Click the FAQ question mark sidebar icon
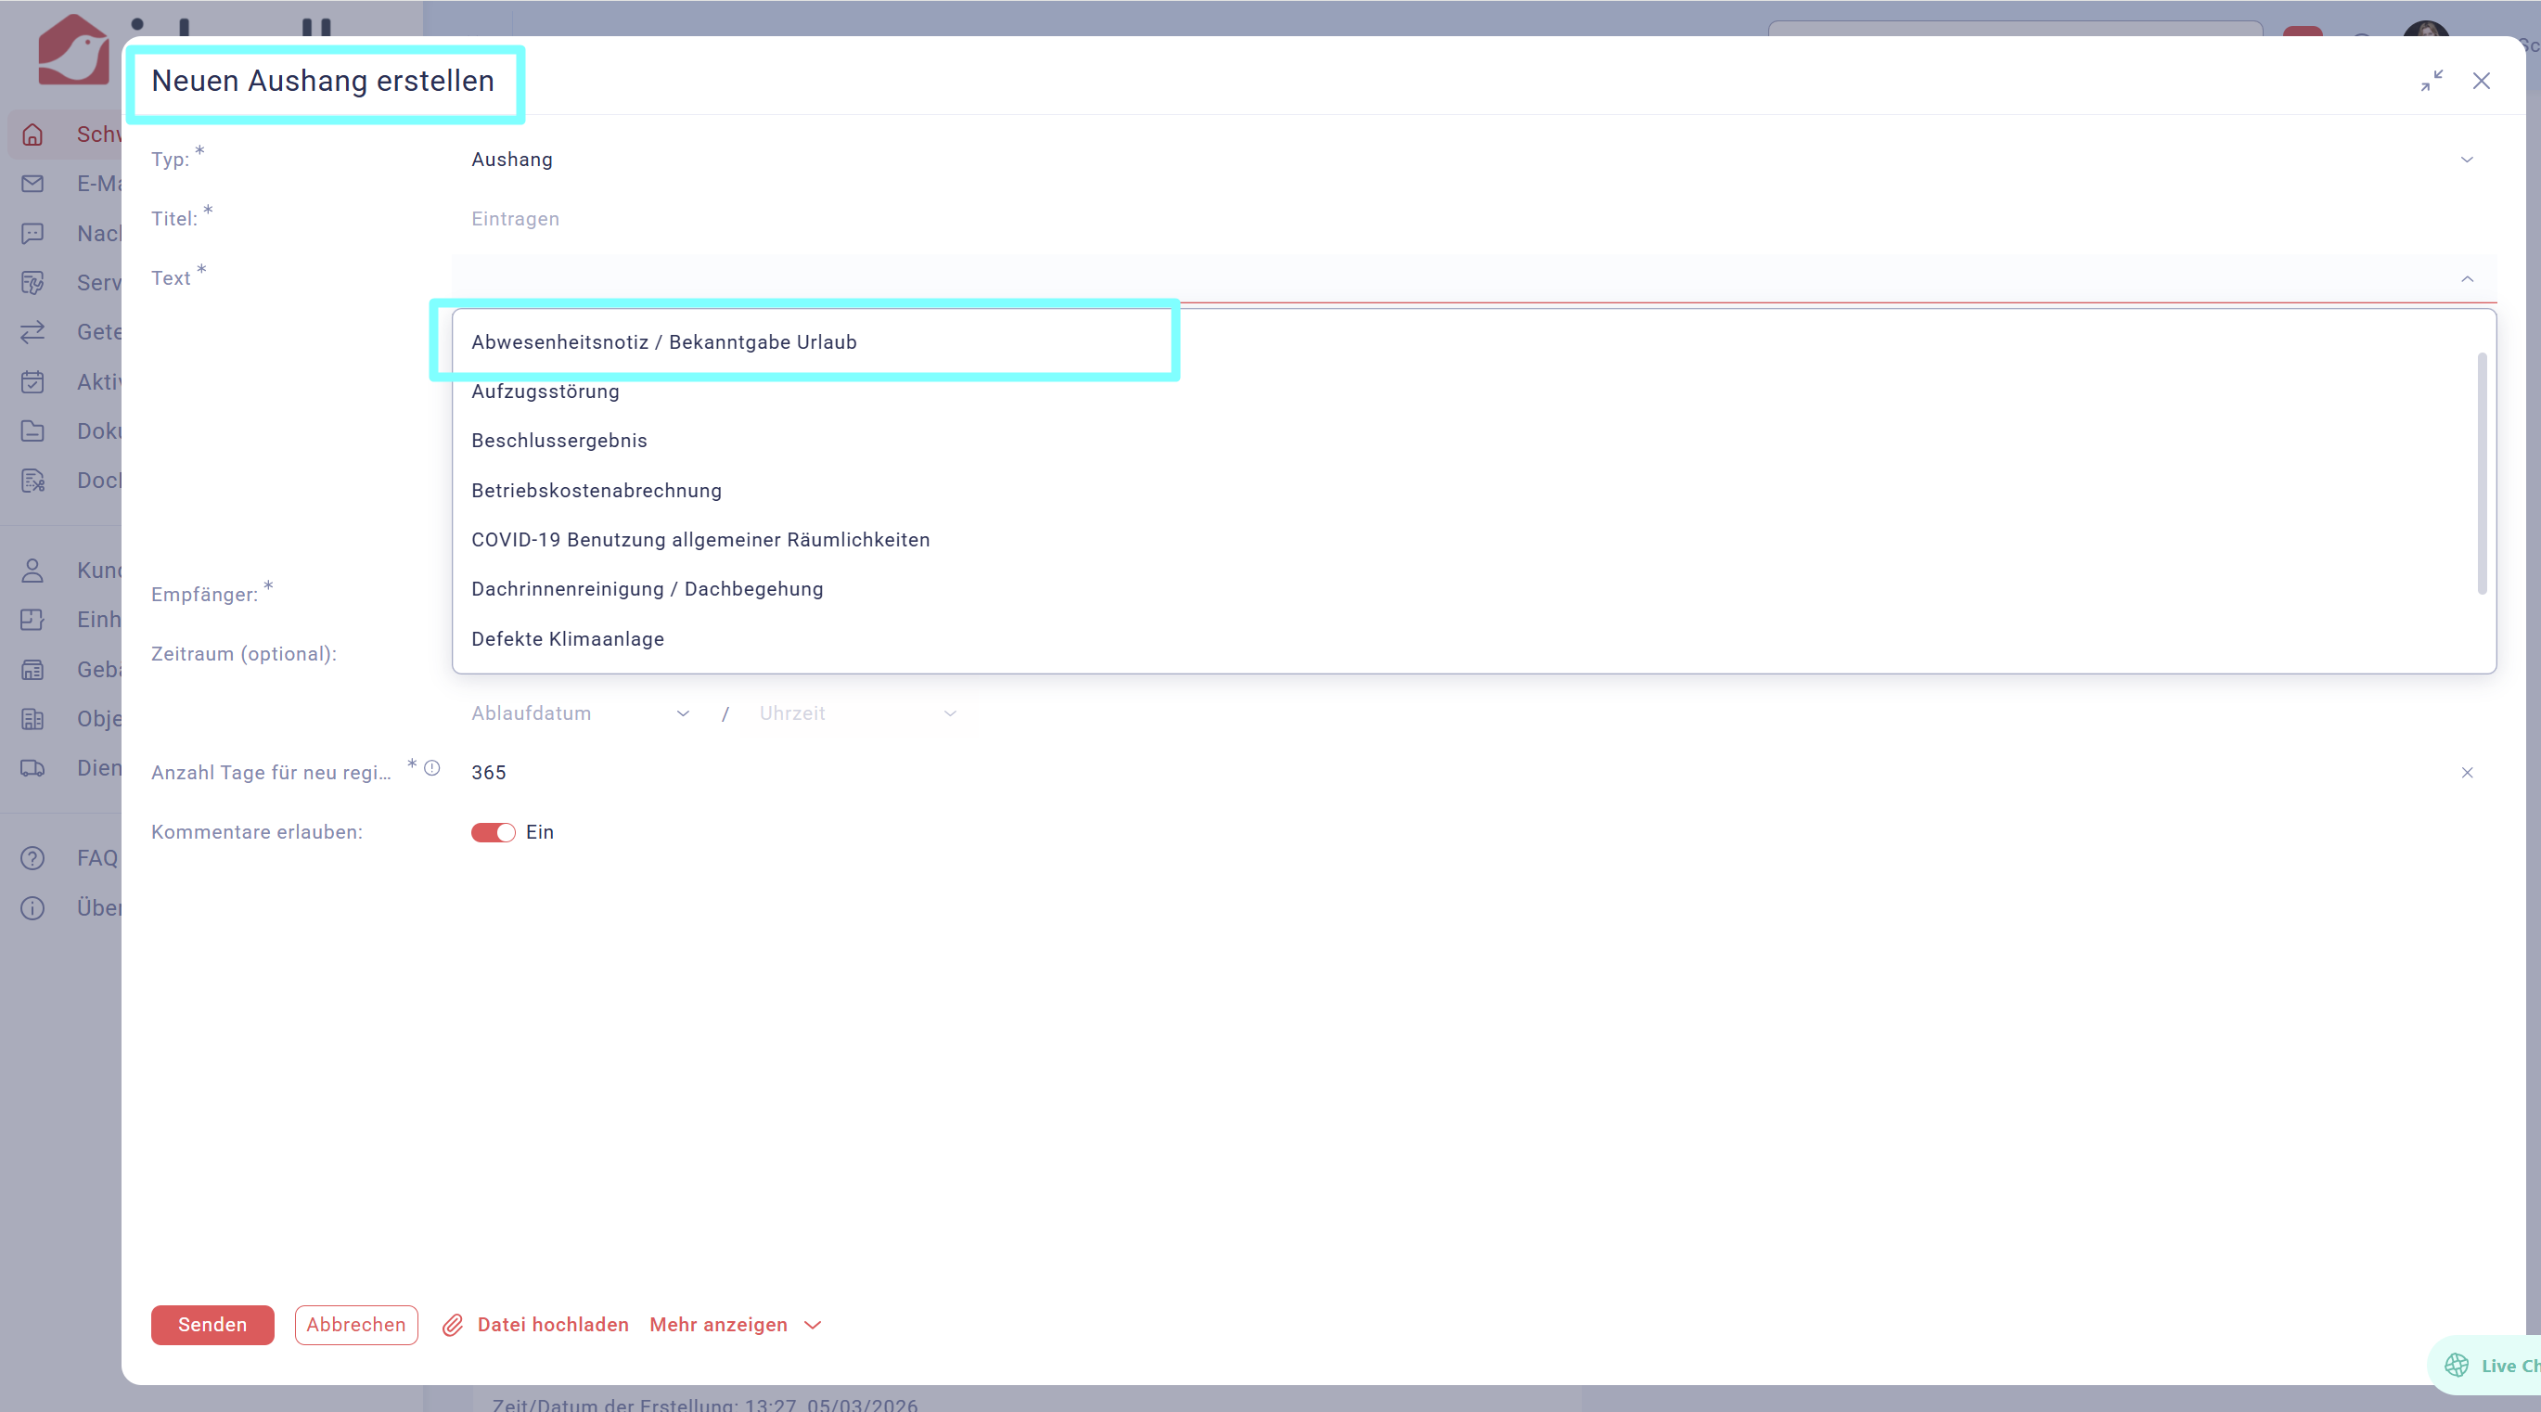 pos(32,858)
